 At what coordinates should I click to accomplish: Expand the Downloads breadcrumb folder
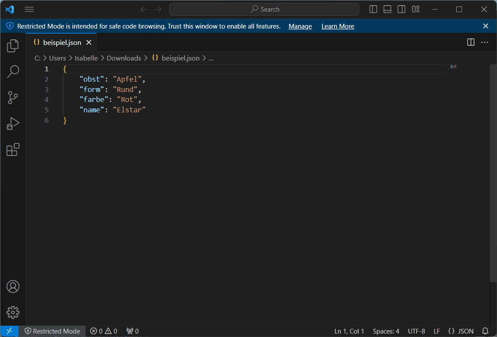124,58
